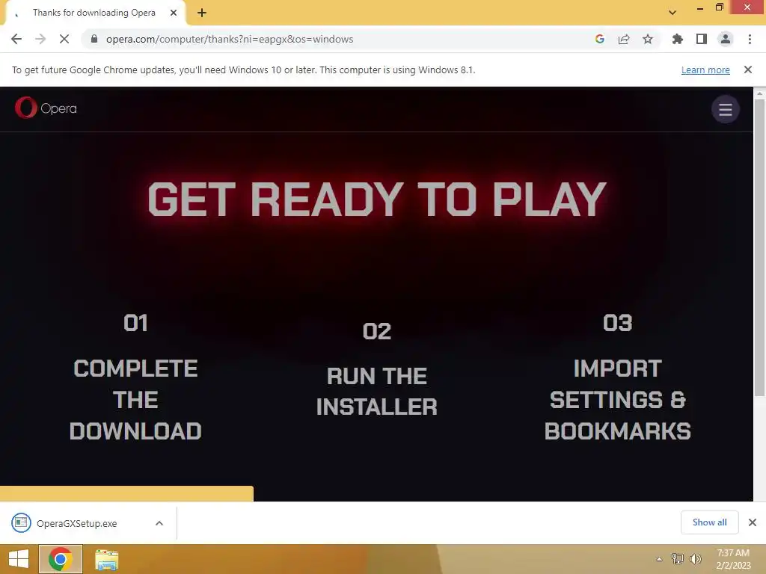Open File Explorer from taskbar
This screenshot has width=766, height=574.
(x=106, y=559)
